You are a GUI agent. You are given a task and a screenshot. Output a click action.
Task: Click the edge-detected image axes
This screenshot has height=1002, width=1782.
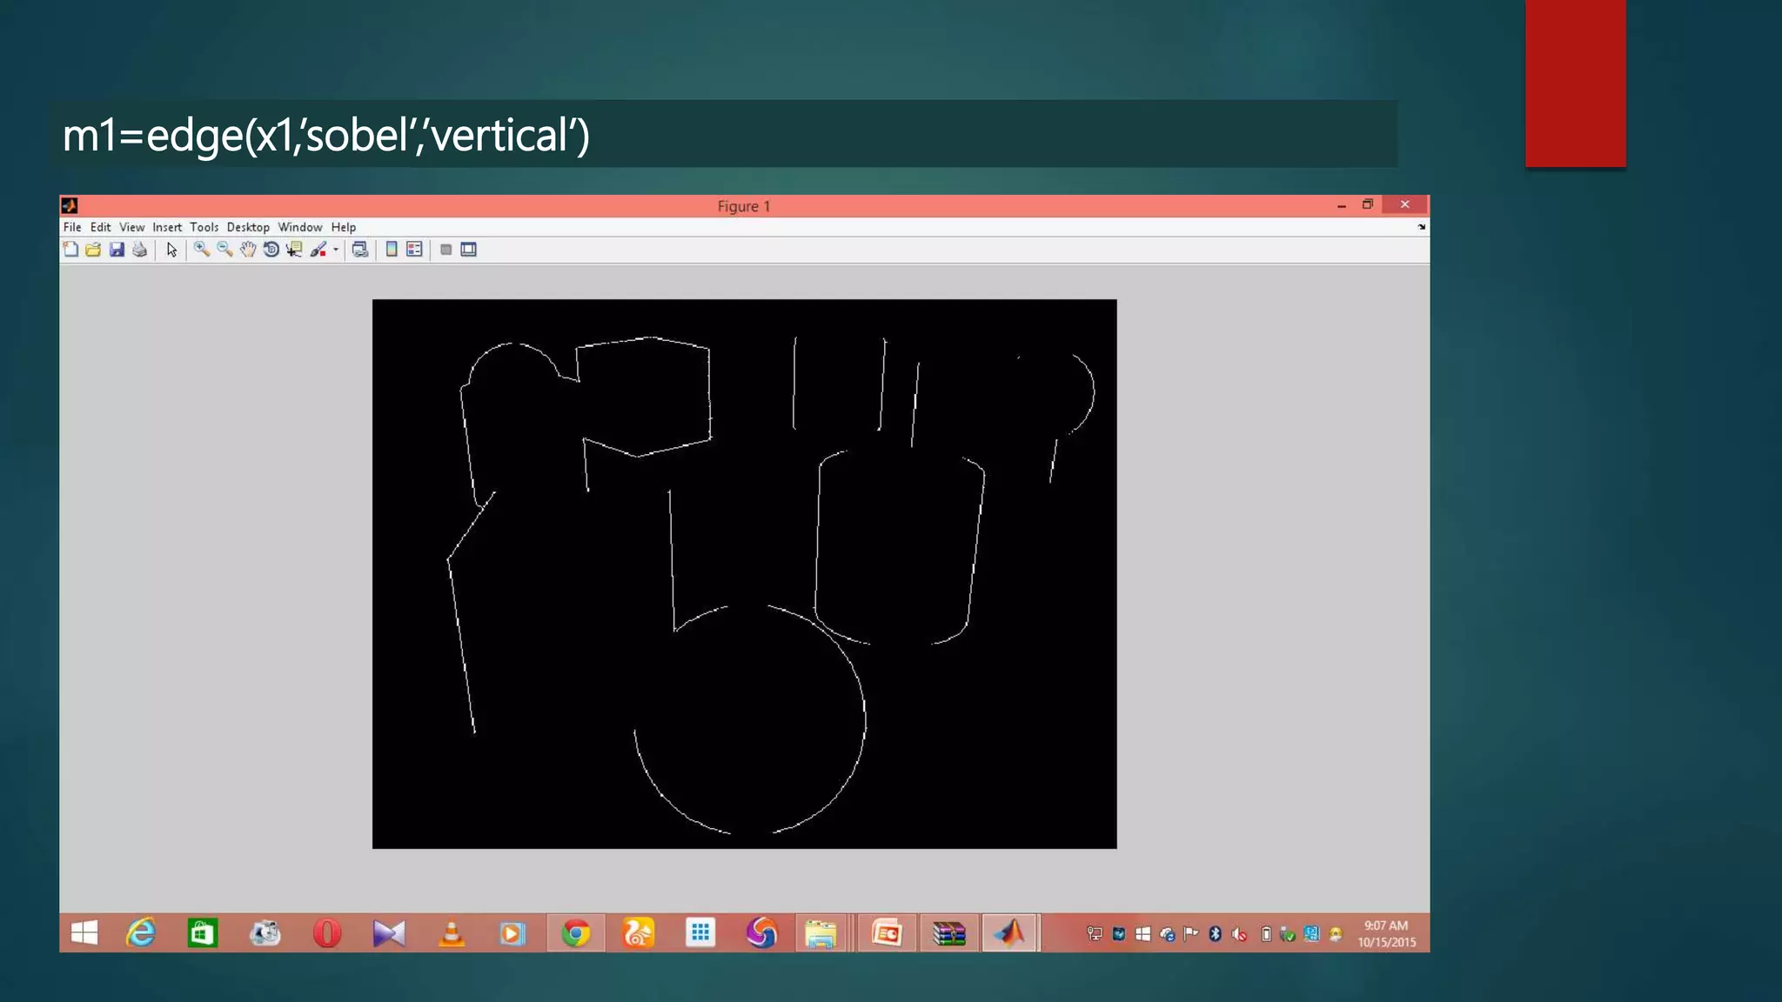(x=744, y=574)
